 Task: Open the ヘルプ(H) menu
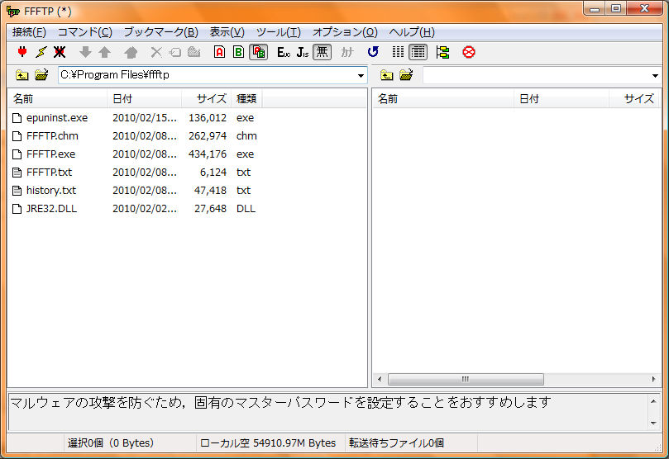pyautogui.click(x=412, y=32)
